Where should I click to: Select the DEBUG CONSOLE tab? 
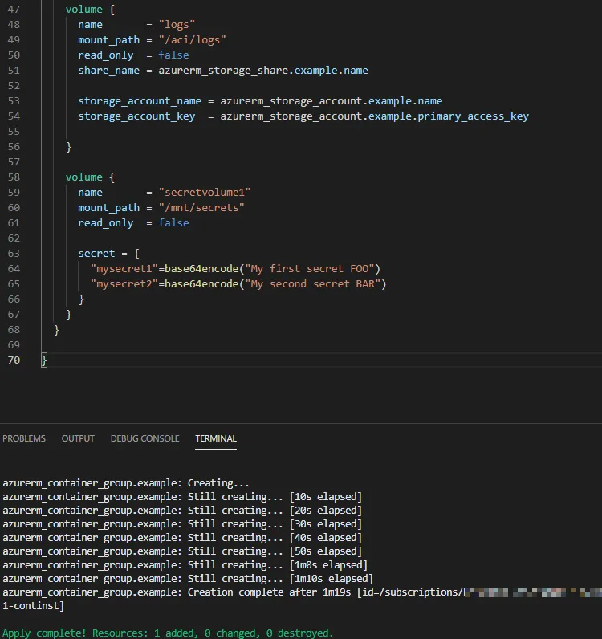[x=144, y=438]
